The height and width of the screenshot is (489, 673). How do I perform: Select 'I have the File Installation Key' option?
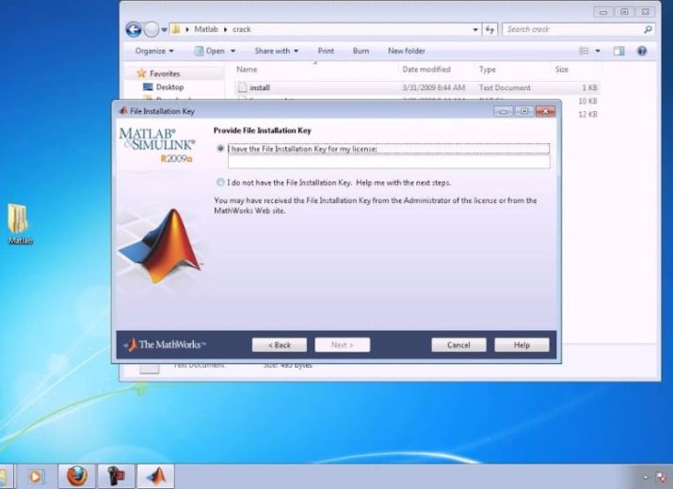220,149
